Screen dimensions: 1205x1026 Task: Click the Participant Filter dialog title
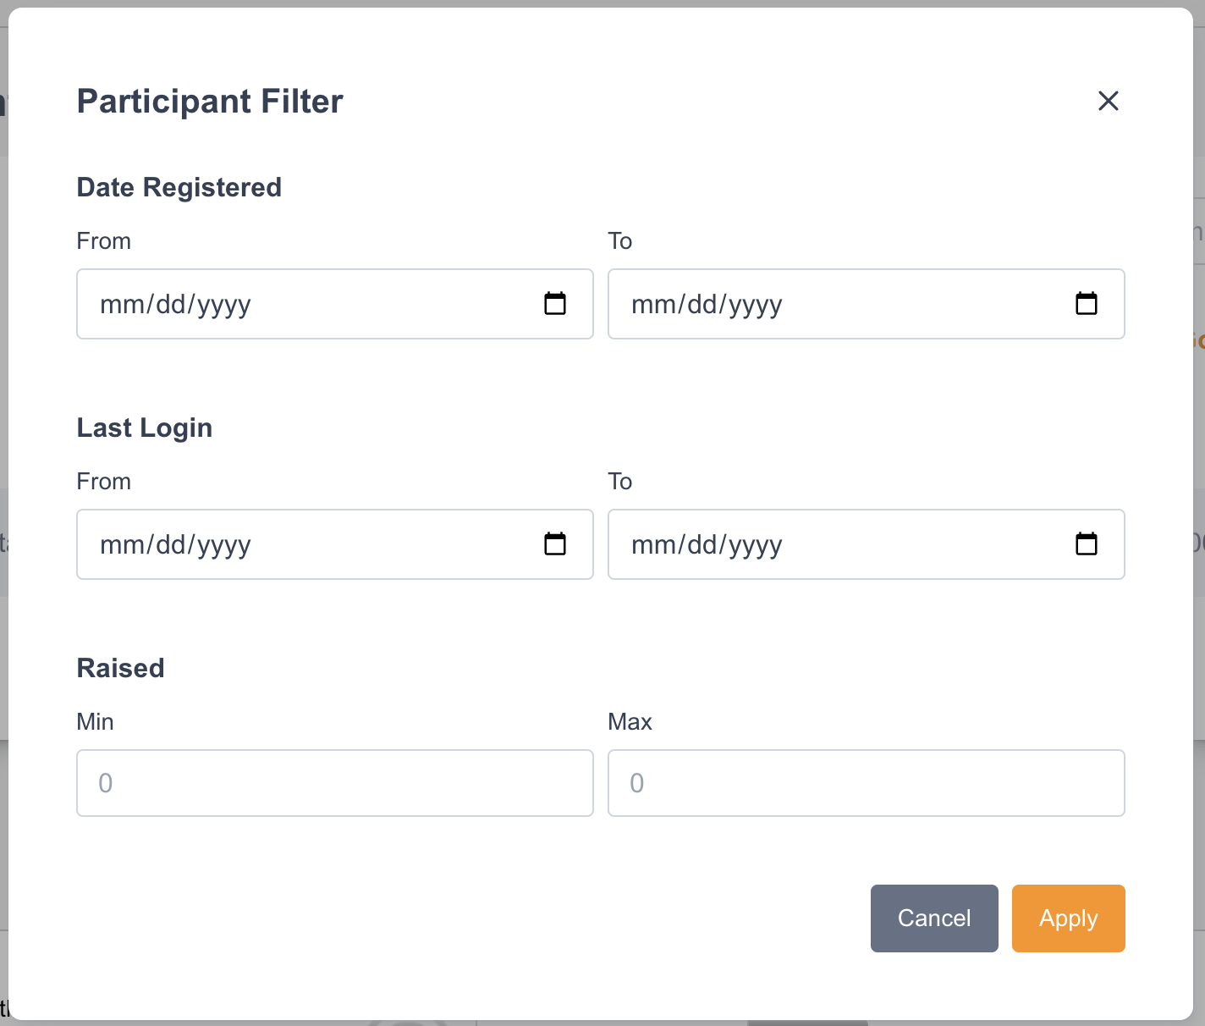pyautogui.click(x=210, y=102)
